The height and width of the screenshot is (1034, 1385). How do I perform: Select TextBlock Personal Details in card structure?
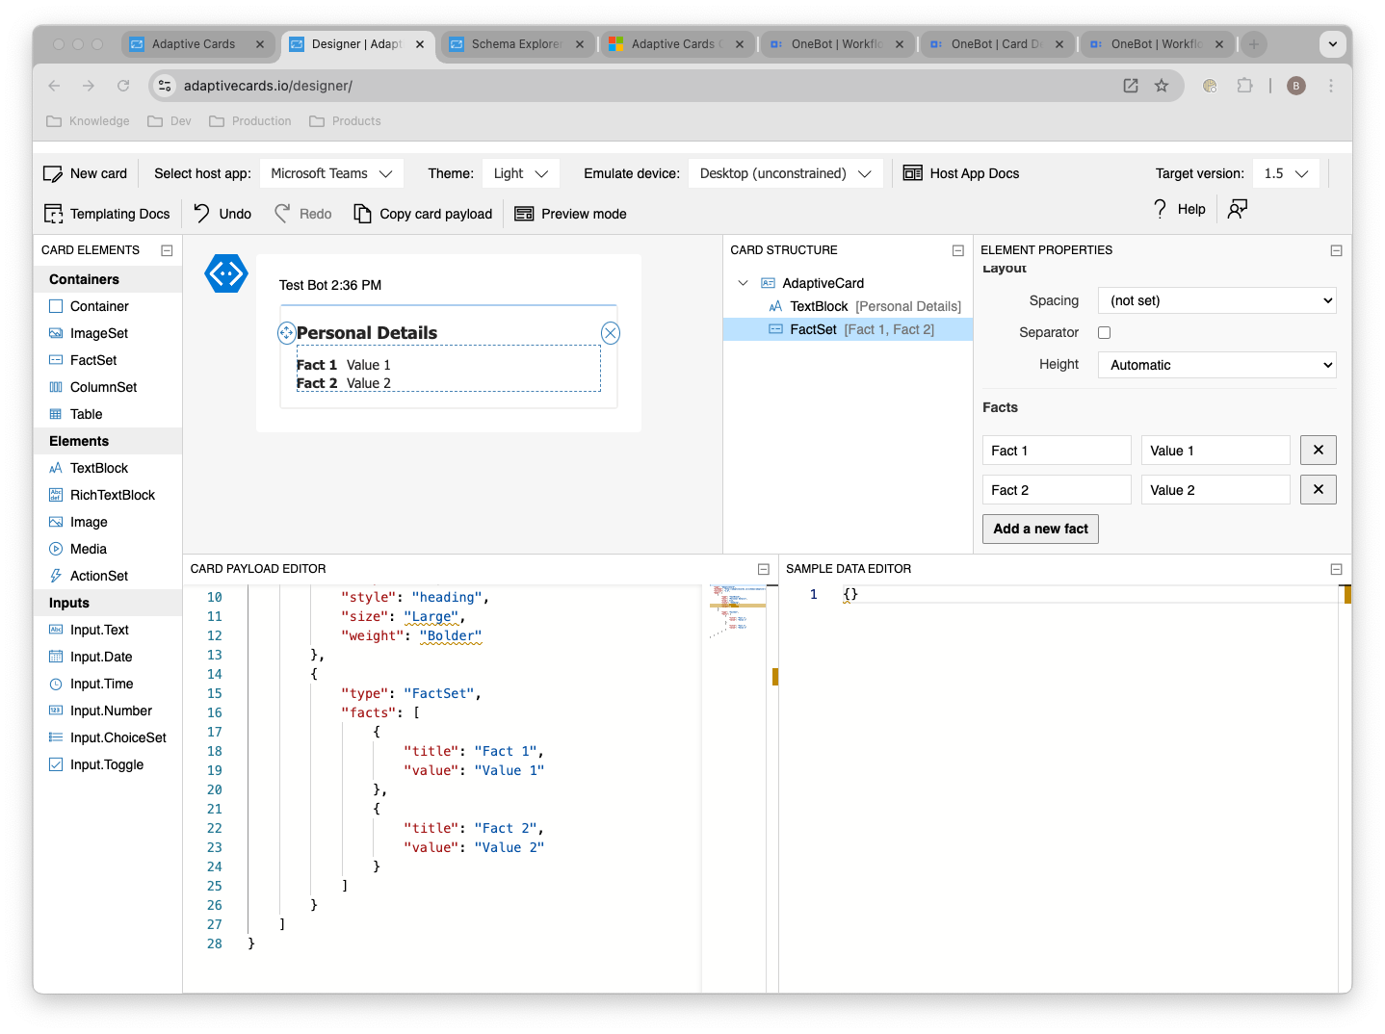coord(848,306)
